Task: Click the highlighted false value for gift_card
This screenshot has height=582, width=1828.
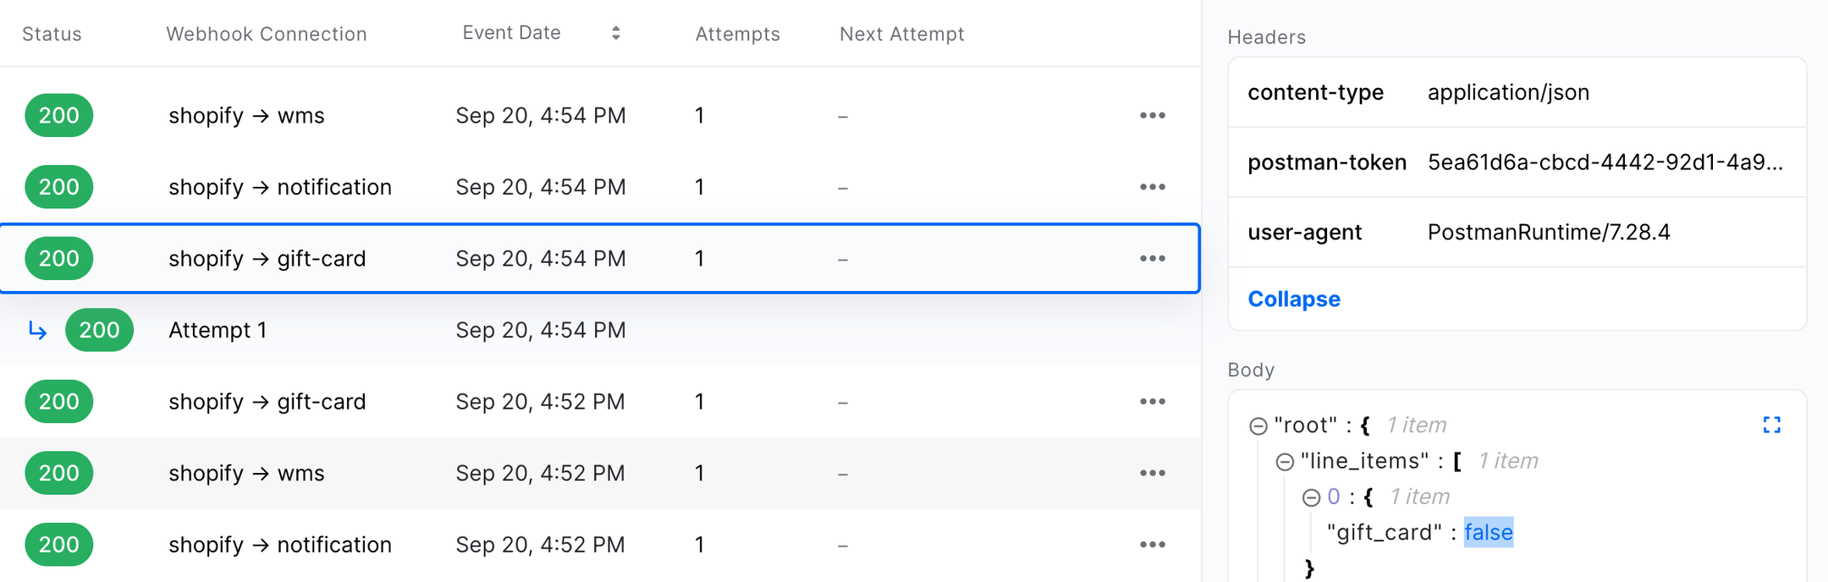Action: click(1488, 532)
